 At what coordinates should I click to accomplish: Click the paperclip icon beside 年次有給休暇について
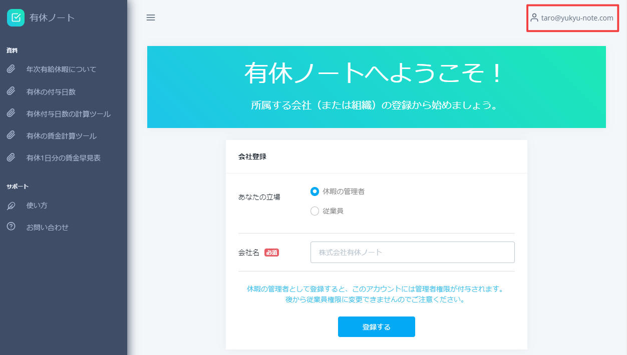11,68
